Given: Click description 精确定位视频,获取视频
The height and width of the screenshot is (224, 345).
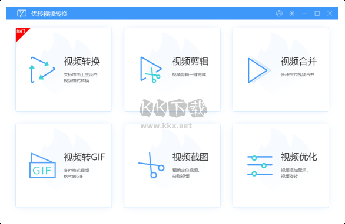Looking at the screenshot, I should click(185, 173).
